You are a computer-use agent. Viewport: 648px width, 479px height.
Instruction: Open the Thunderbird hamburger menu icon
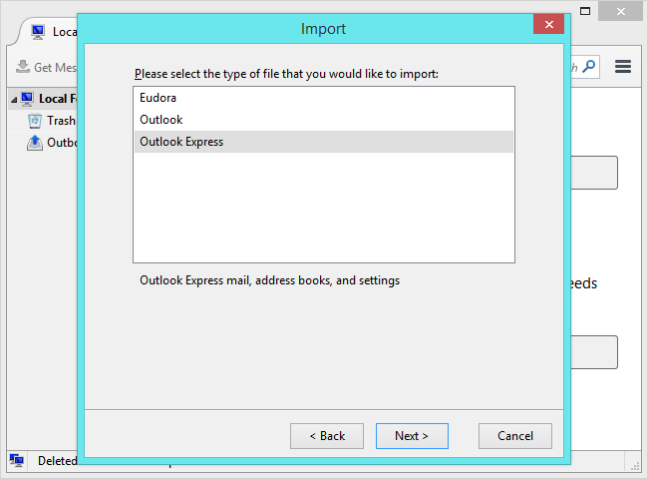click(x=623, y=67)
